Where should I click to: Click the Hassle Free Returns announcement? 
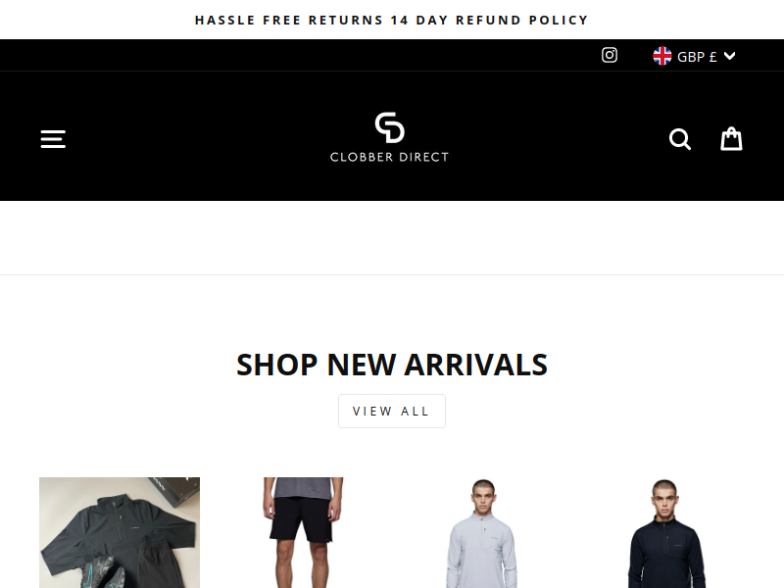pos(391,20)
